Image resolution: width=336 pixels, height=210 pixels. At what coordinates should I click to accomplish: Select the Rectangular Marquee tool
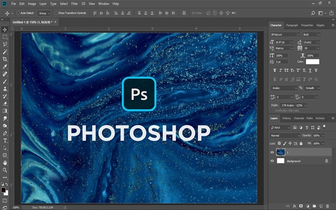(x=5, y=37)
